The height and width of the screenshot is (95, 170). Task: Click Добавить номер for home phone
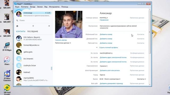tap(106, 39)
